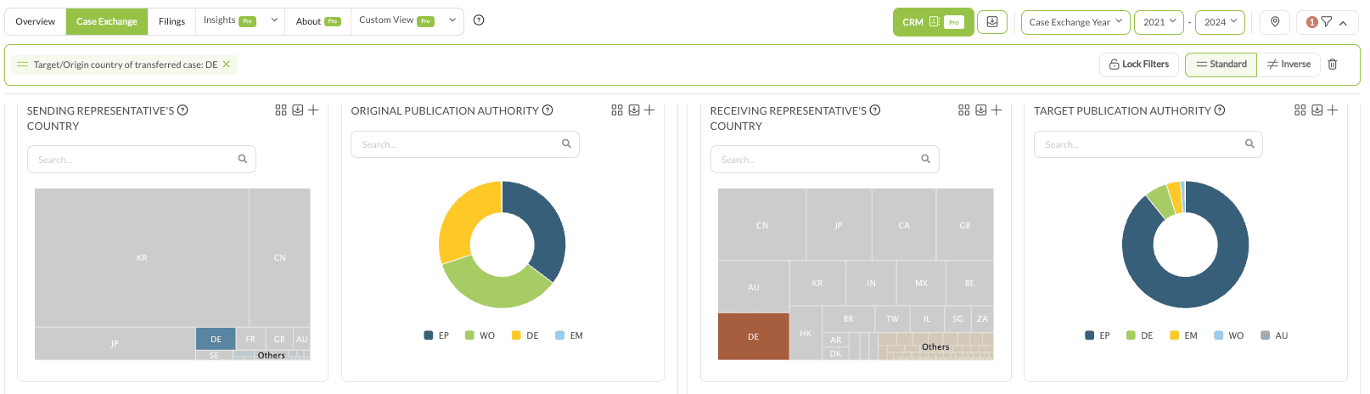Screen dimensions: 1370x394
Task: Click the download icon beside CRM button
Action: pos(992,22)
